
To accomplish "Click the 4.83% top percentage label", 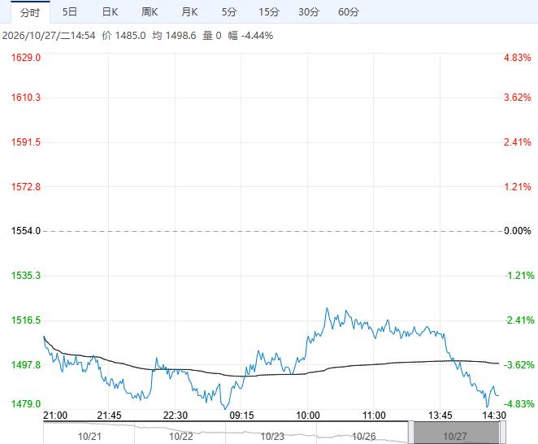I will pyautogui.click(x=518, y=58).
